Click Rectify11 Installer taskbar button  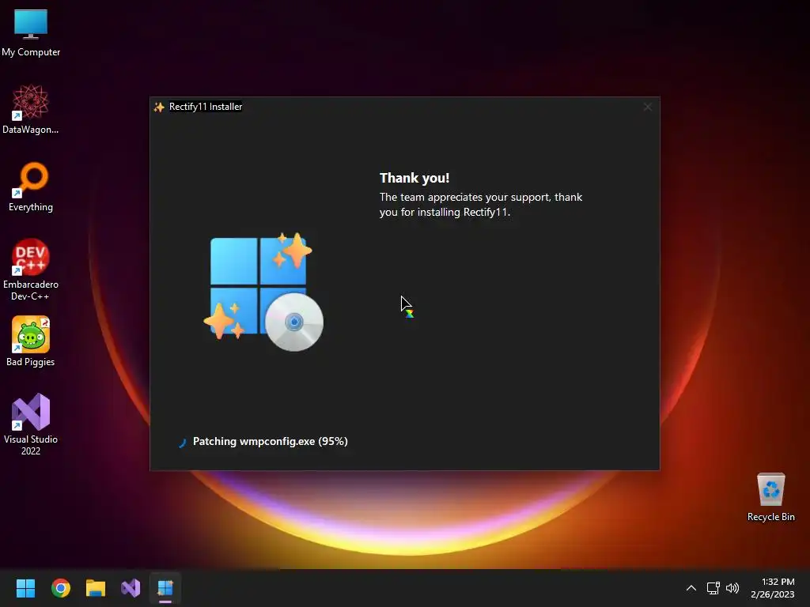[x=165, y=588]
